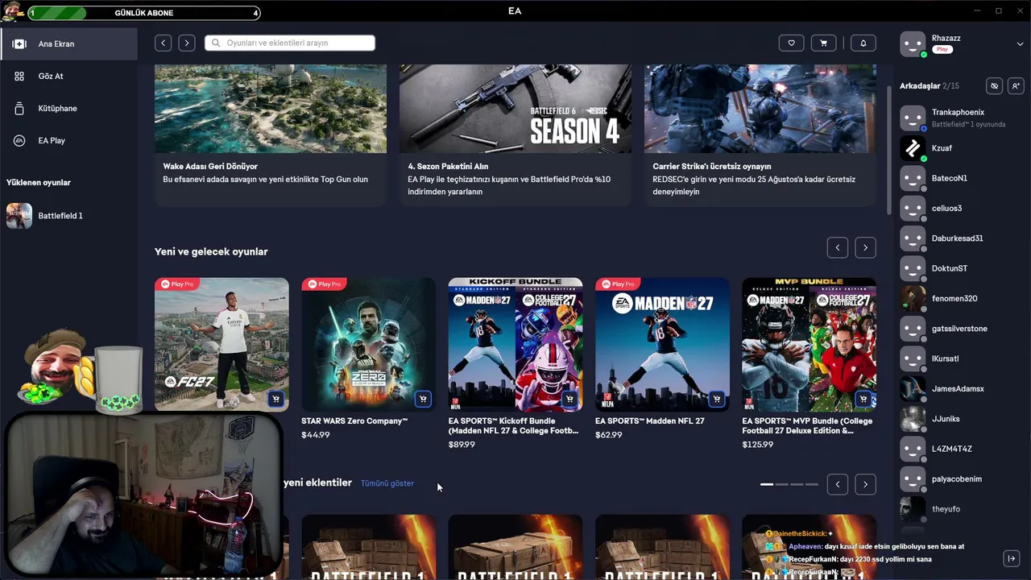This screenshot has width=1031, height=580.
Task: Click the Kickoff Bundle title text
Action: (514, 426)
